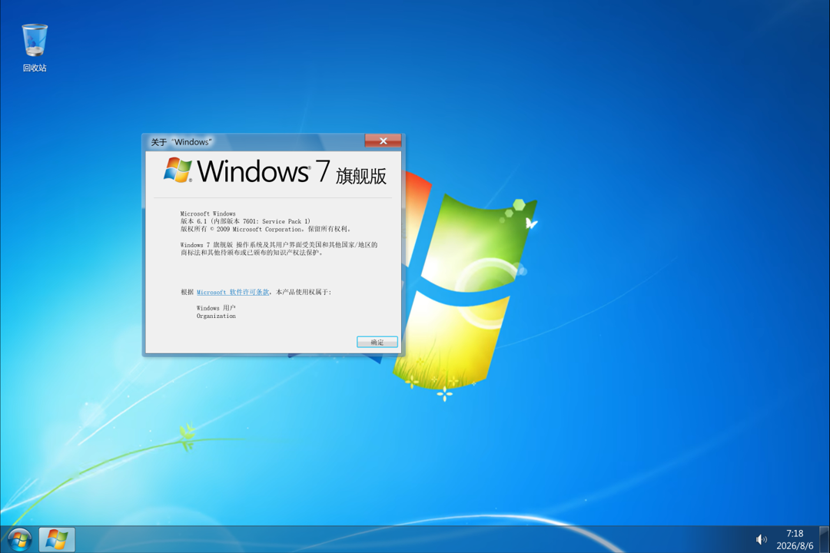Viewport: 830px width, 553px height.
Task: Click the 关于 "Windows" title bar text
Action: pos(181,142)
